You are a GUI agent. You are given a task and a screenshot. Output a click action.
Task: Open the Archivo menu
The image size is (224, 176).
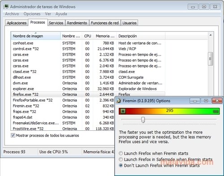click(12, 14)
